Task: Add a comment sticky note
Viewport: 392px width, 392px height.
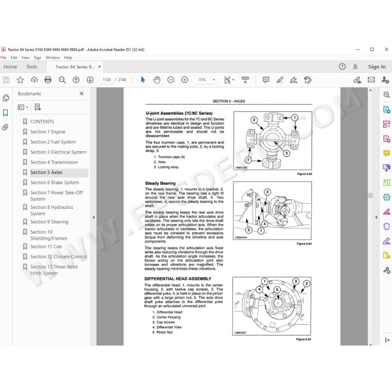Action: pyautogui.click(x=266, y=80)
